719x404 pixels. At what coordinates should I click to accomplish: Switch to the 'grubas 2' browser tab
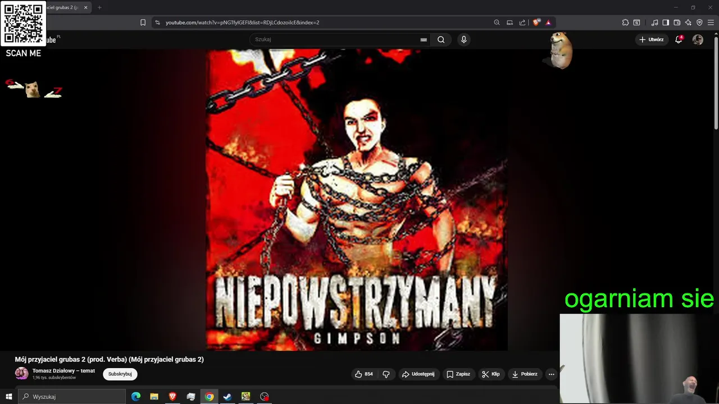(x=63, y=7)
